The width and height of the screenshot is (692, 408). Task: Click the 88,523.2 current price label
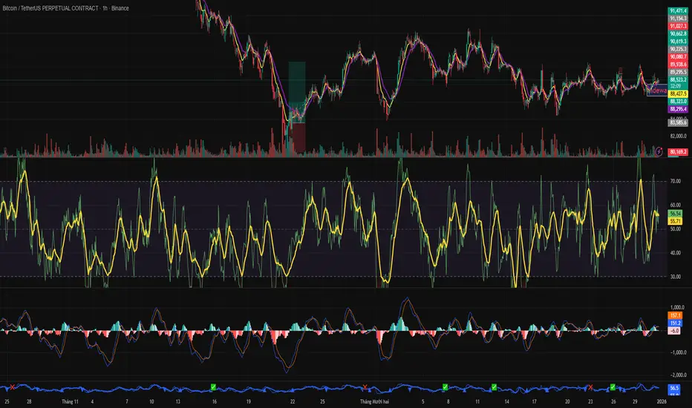(x=678, y=80)
